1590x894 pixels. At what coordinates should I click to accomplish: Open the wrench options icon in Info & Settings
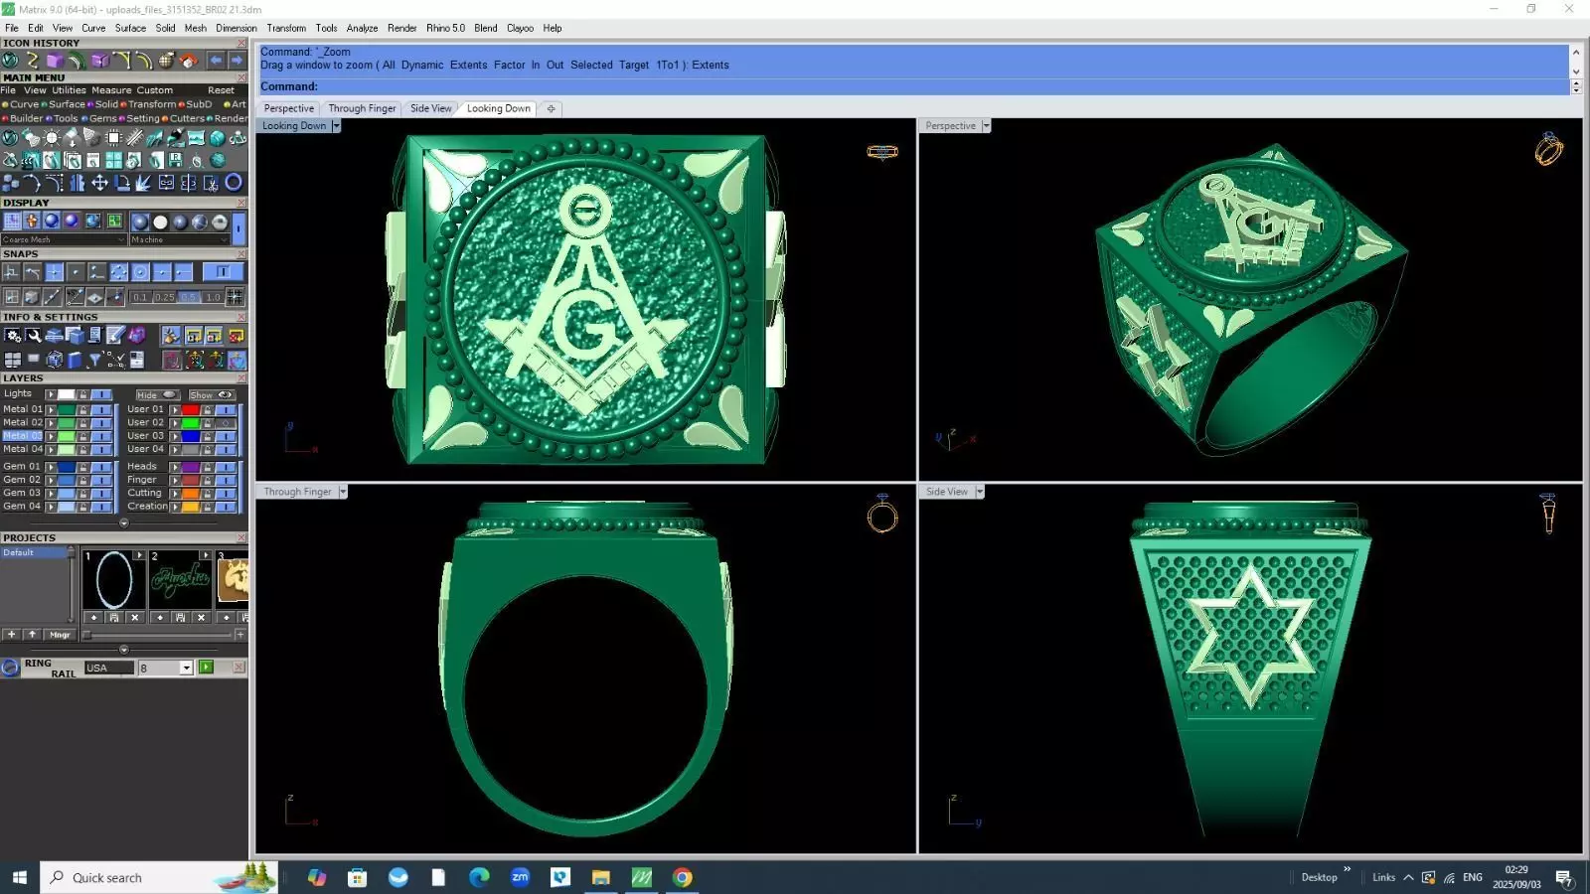(34, 336)
